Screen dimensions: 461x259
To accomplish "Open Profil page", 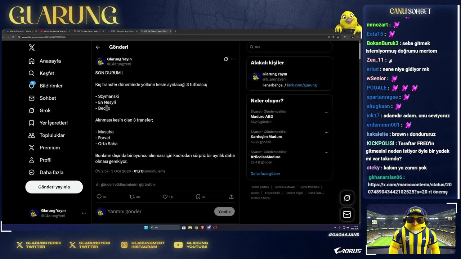I will tap(40, 160).
